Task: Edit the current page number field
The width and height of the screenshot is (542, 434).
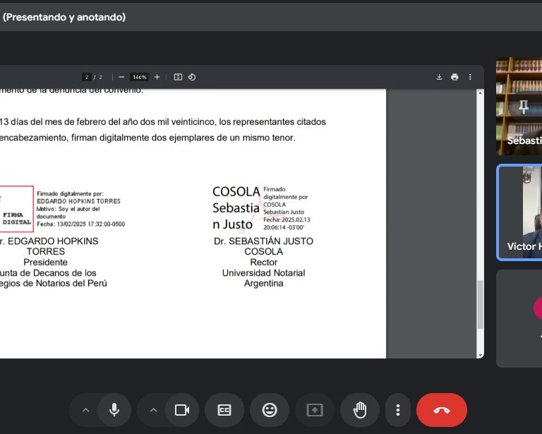Action: click(x=87, y=77)
